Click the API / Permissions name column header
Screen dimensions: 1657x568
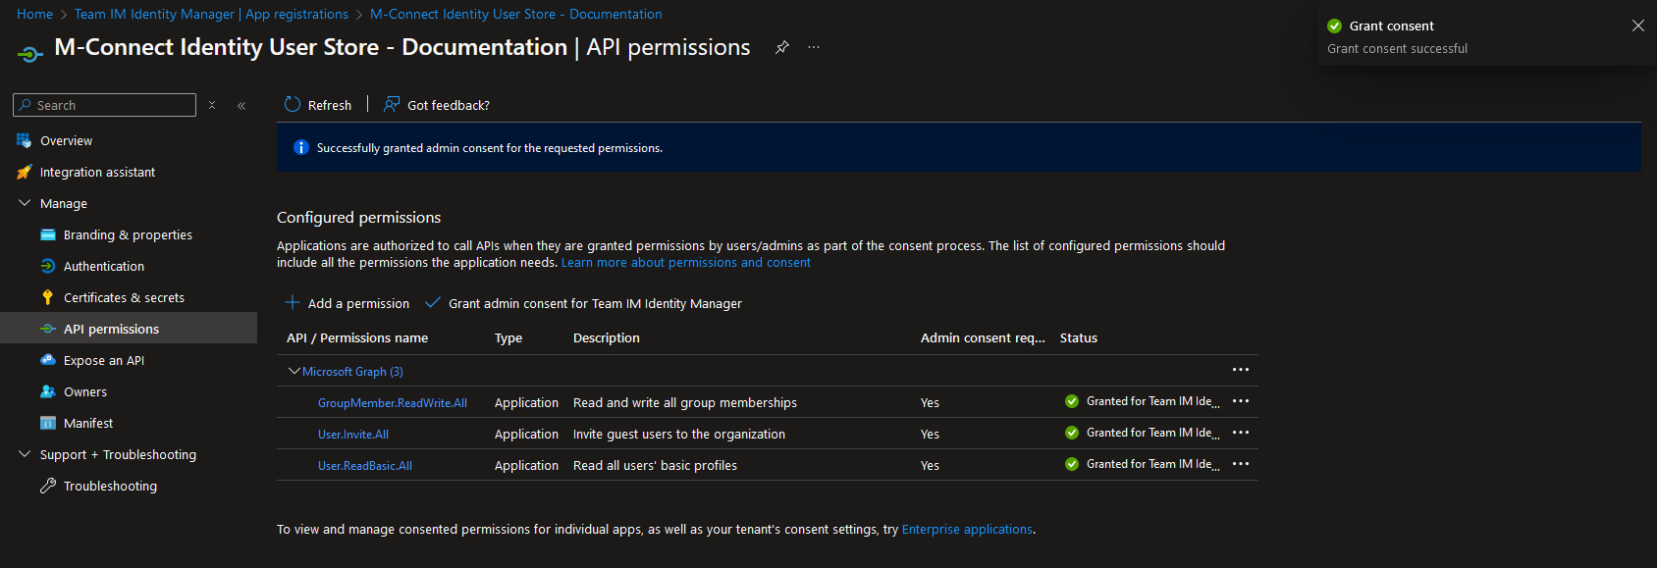(x=357, y=337)
